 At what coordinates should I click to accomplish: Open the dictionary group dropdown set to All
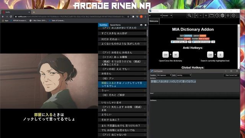pyautogui.click(x=155, y=16)
